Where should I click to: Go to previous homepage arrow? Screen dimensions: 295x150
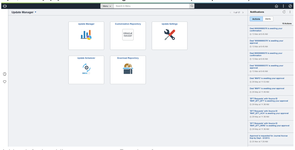point(230,13)
